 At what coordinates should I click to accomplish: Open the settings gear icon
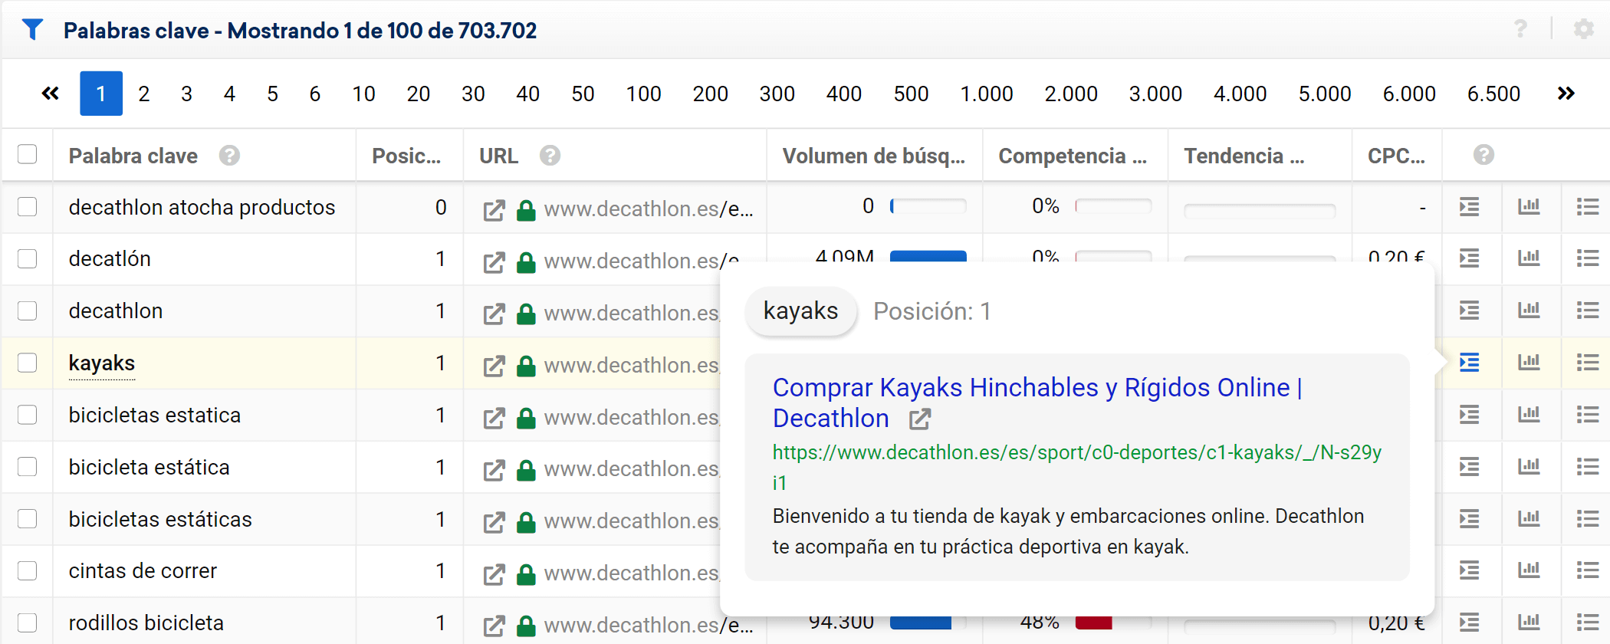(1583, 29)
